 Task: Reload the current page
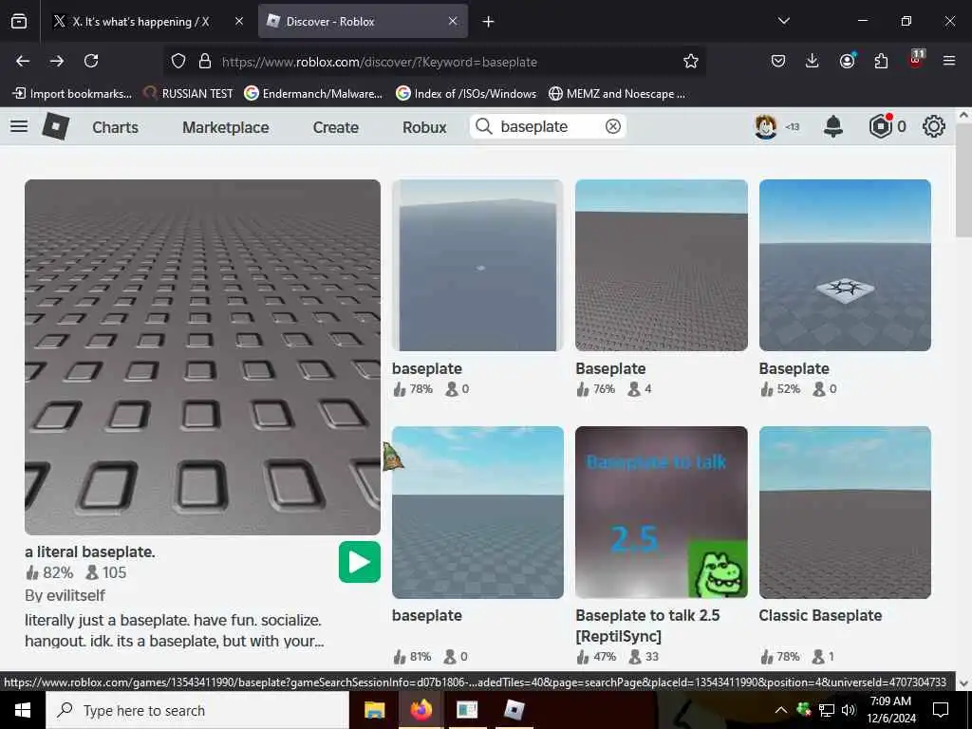coord(91,61)
